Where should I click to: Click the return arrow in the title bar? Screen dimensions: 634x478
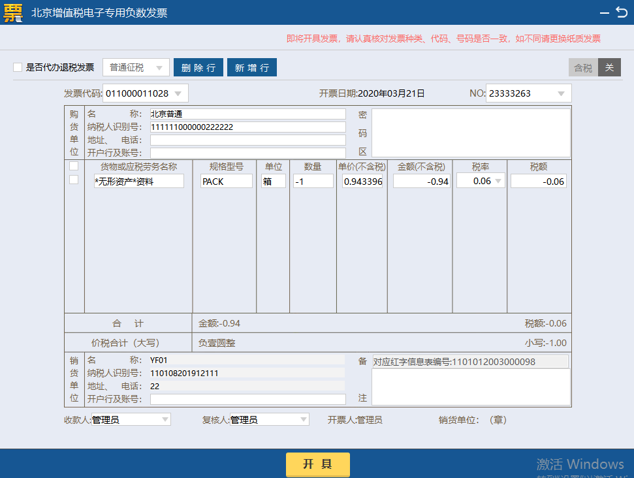coord(621,12)
